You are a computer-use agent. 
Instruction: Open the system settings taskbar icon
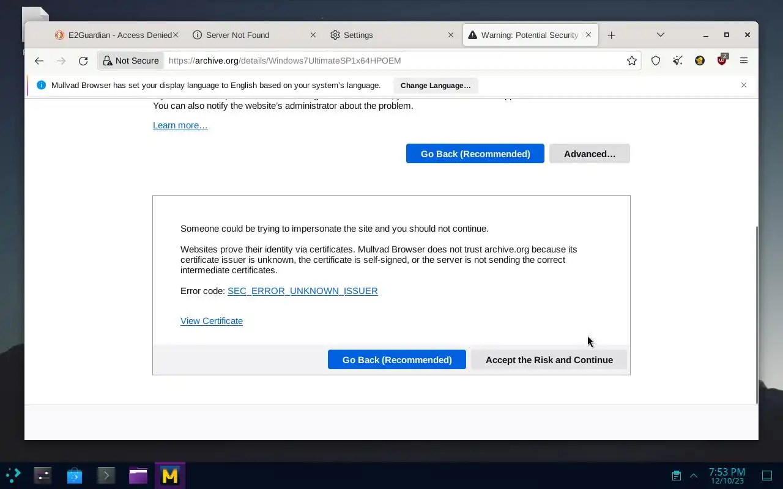(43, 475)
